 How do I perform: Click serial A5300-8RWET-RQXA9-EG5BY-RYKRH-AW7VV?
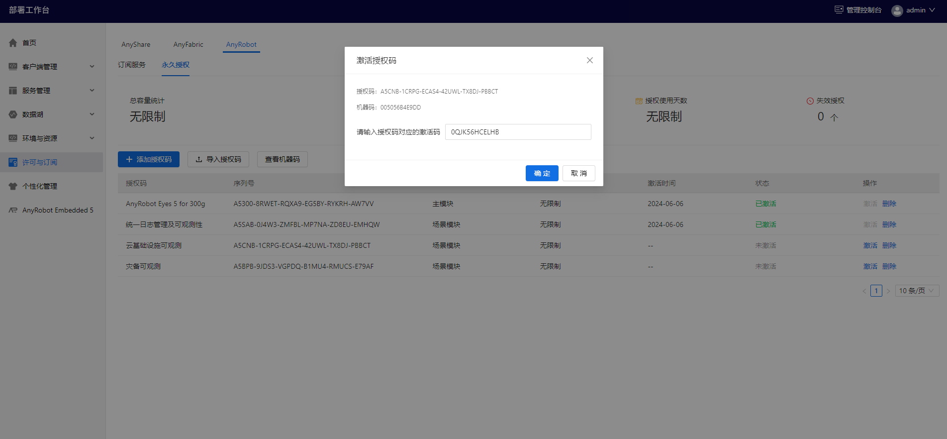pos(304,204)
